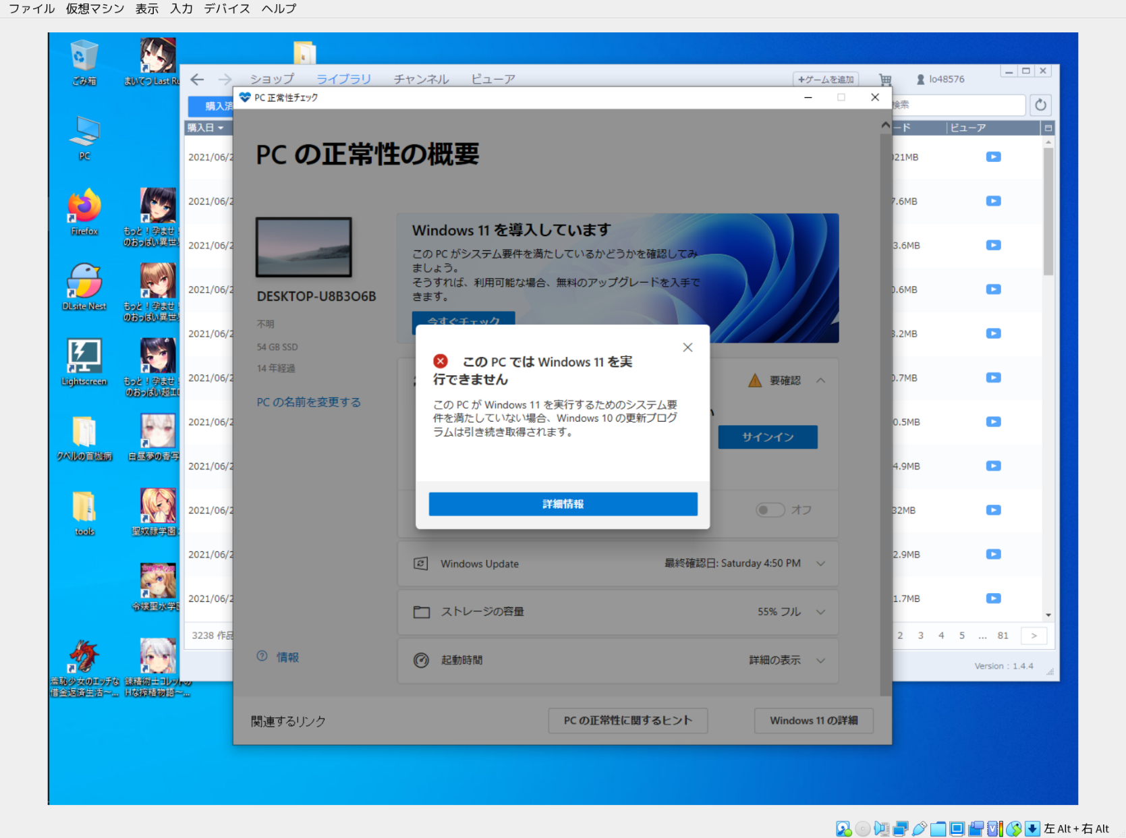
Task: Open the shopping cart in DLsite window
Action: (885, 80)
